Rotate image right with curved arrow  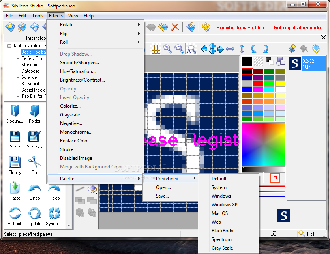(x=266, y=49)
